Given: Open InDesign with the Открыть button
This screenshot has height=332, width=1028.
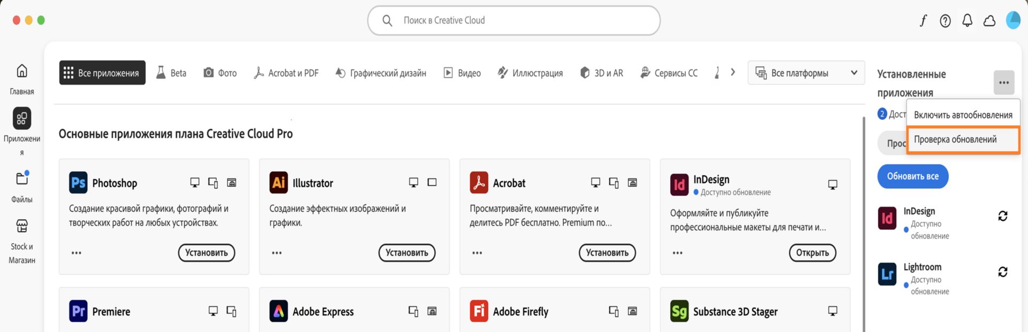Looking at the screenshot, I should tap(813, 253).
